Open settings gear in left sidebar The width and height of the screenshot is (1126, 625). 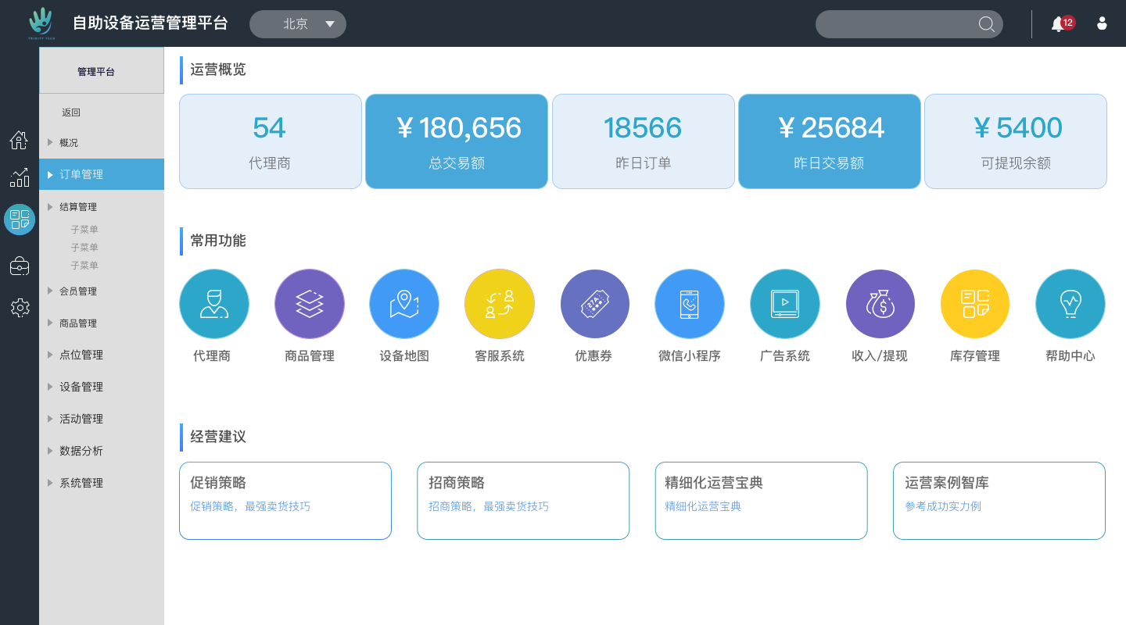[20, 307]
